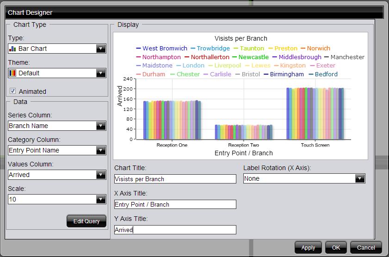Click Birmingham legend entry
This screenshot has width=389, height=257.
tap(284, 74)
